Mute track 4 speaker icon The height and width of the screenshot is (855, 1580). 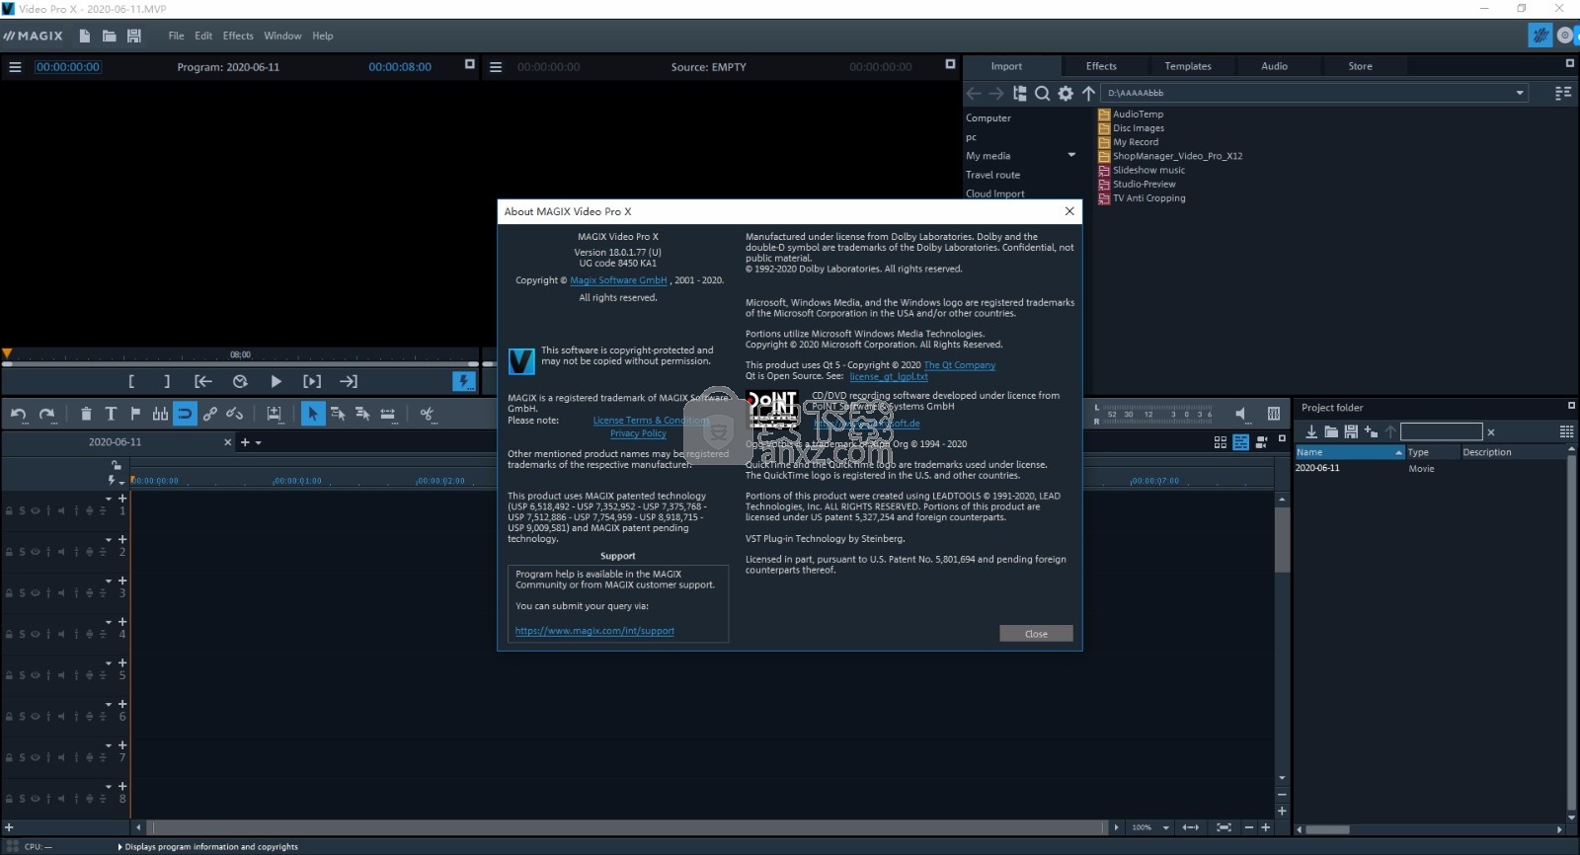[60, 635]
